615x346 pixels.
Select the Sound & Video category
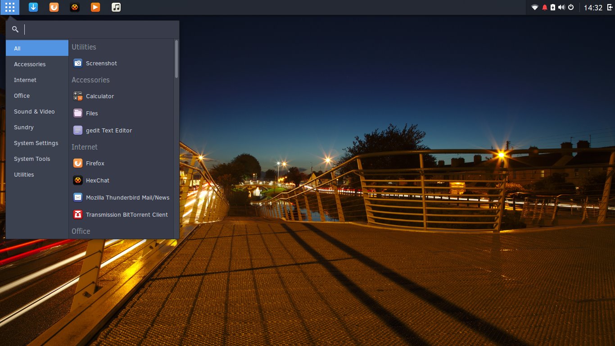(x=34, y=112)
